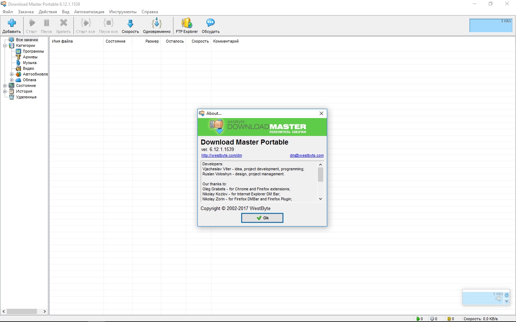
Task: Expand the Состояние tree node
Action: click(x=5, y=86)
